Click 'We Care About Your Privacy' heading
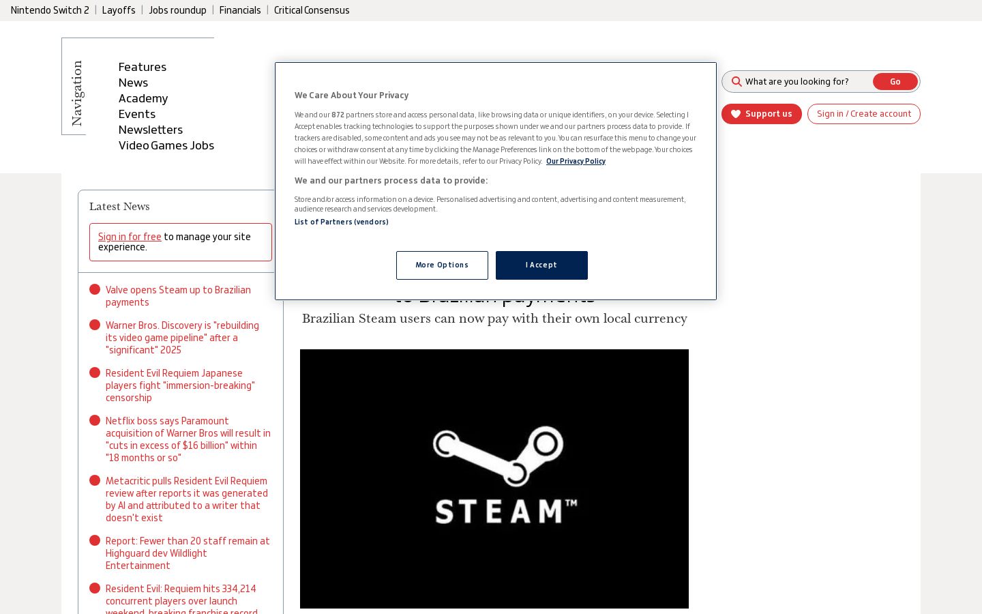Image resolution: width=982 pixels, height=614 pixels. [x=351, y=96]
